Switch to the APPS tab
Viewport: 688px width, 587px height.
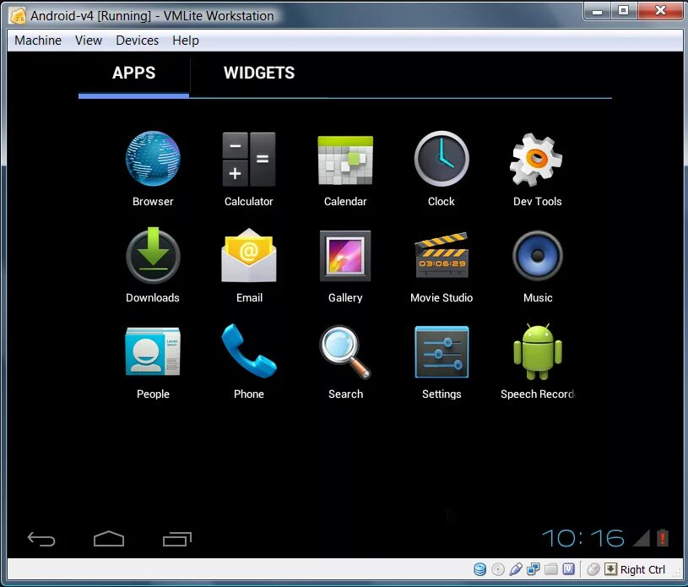coord(134,73)
